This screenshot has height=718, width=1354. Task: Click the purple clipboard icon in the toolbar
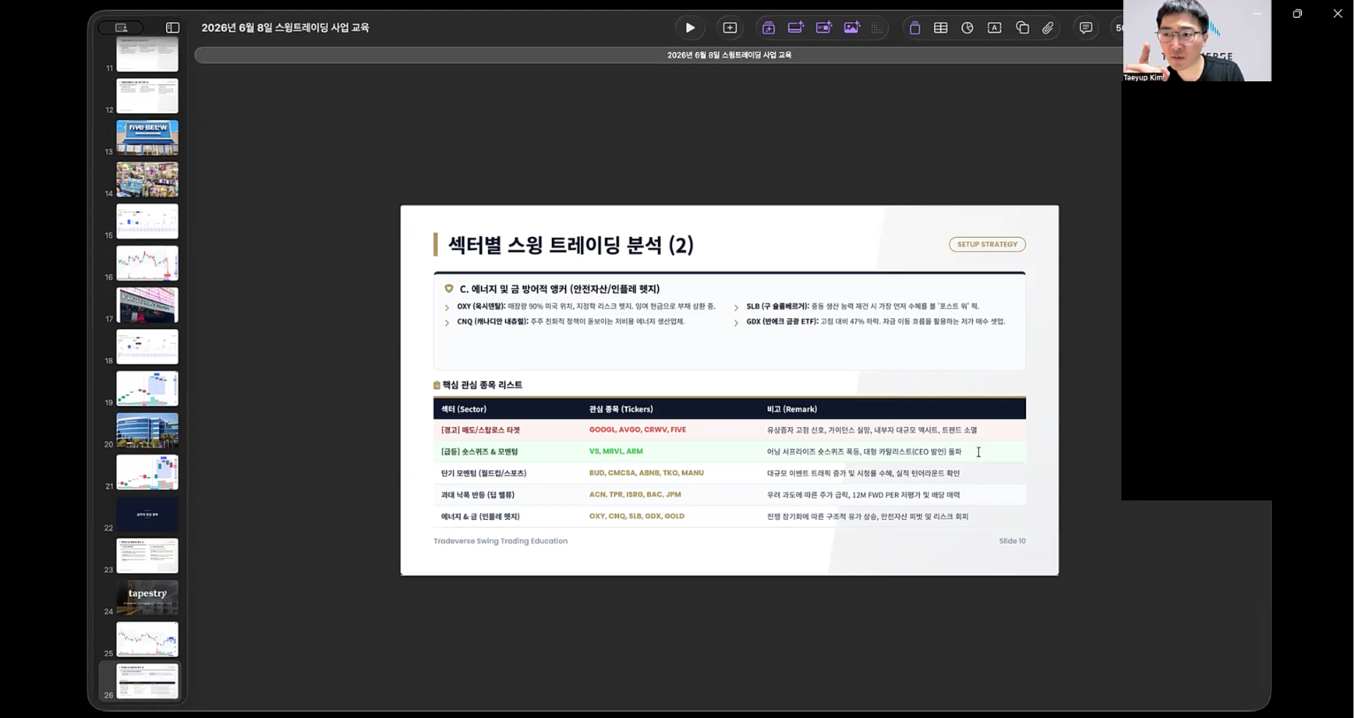[914, 27]
